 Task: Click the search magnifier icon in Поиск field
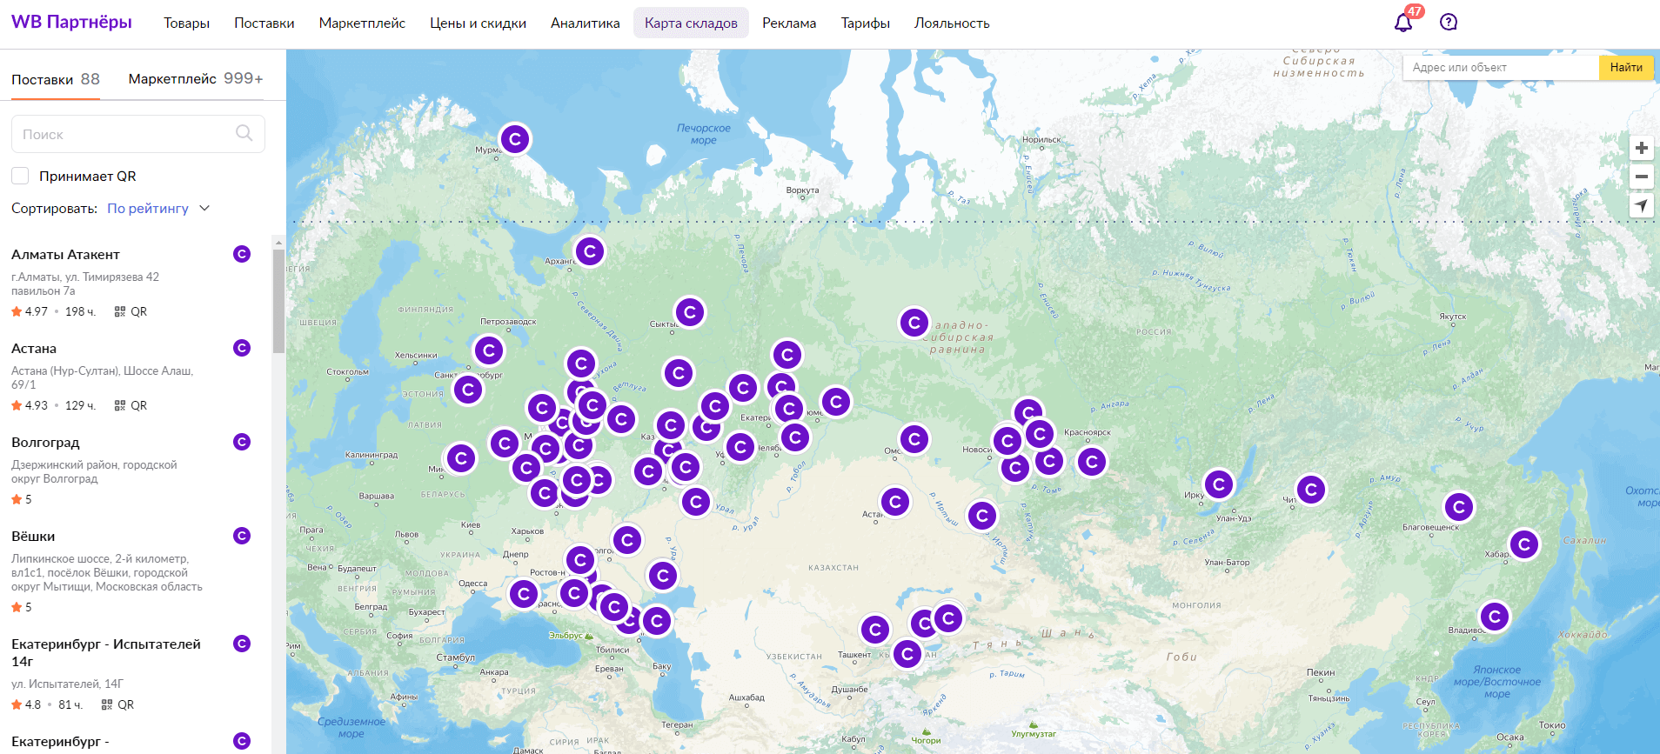click(244, 133)
